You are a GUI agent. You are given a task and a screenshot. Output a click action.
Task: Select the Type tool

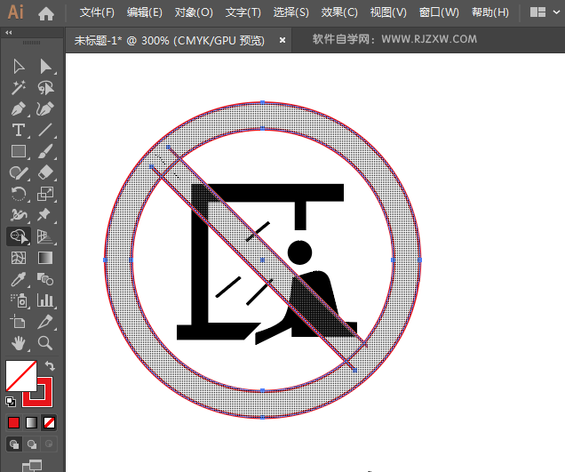pos(19,130)
